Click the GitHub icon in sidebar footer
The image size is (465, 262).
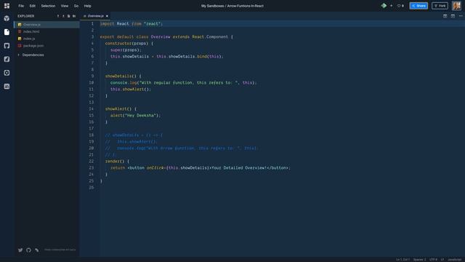pos(28,250)
